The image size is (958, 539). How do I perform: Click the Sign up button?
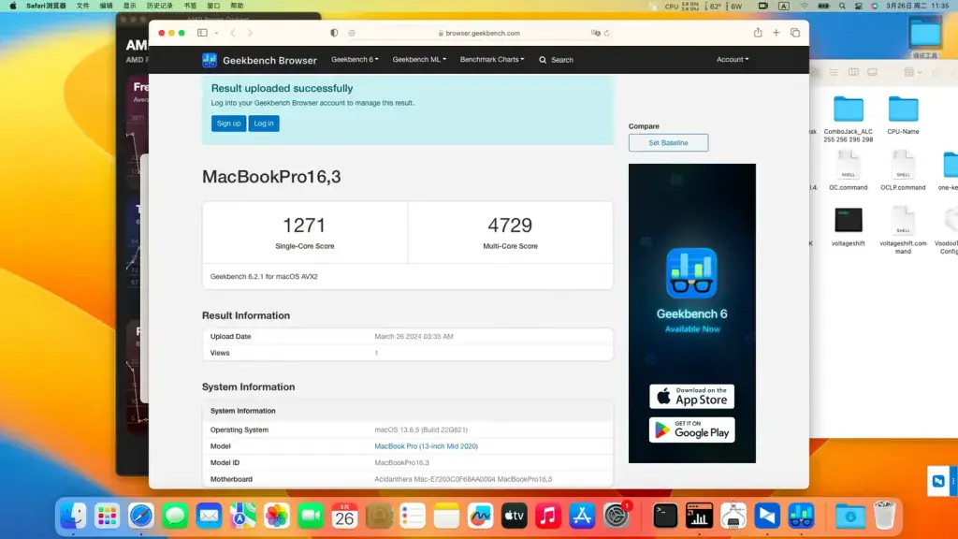coord(228,124)
